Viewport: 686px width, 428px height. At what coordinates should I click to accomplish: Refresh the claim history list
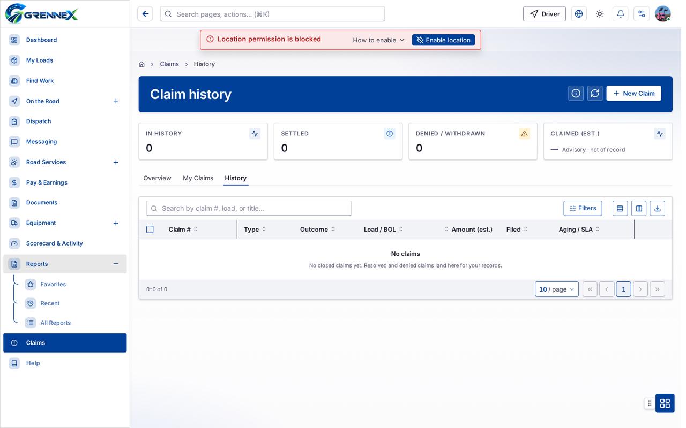(x=595, y=93)
